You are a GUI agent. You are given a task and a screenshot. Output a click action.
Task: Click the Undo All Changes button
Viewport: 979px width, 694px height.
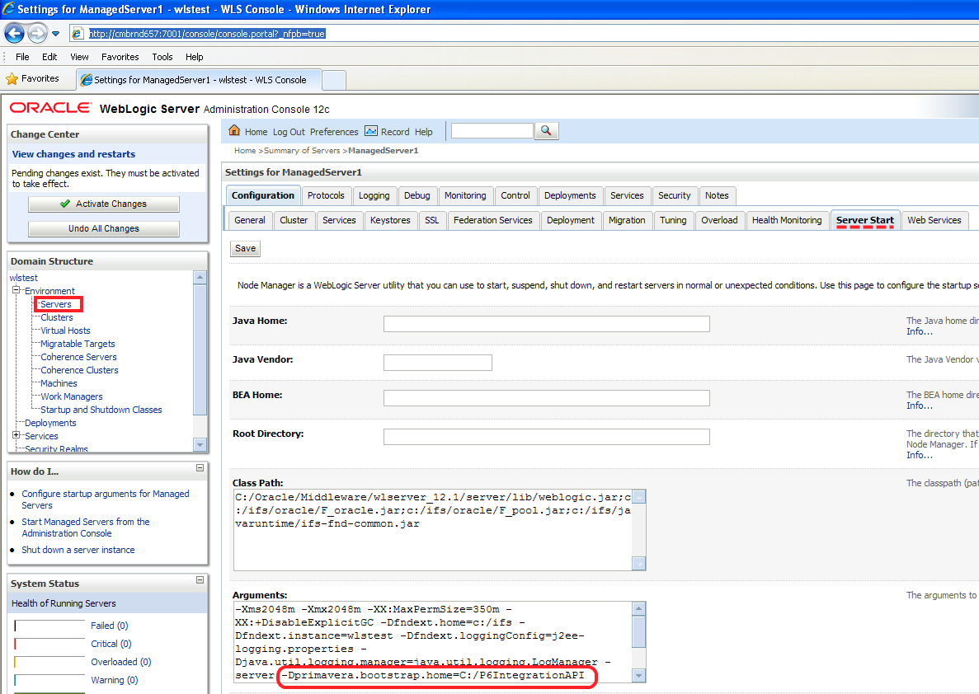(104, 229)
